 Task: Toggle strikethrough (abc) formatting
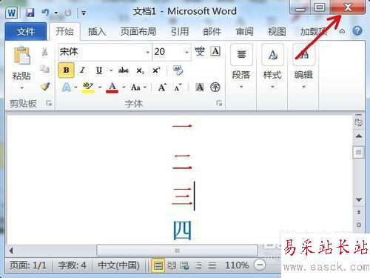(124, 70)
